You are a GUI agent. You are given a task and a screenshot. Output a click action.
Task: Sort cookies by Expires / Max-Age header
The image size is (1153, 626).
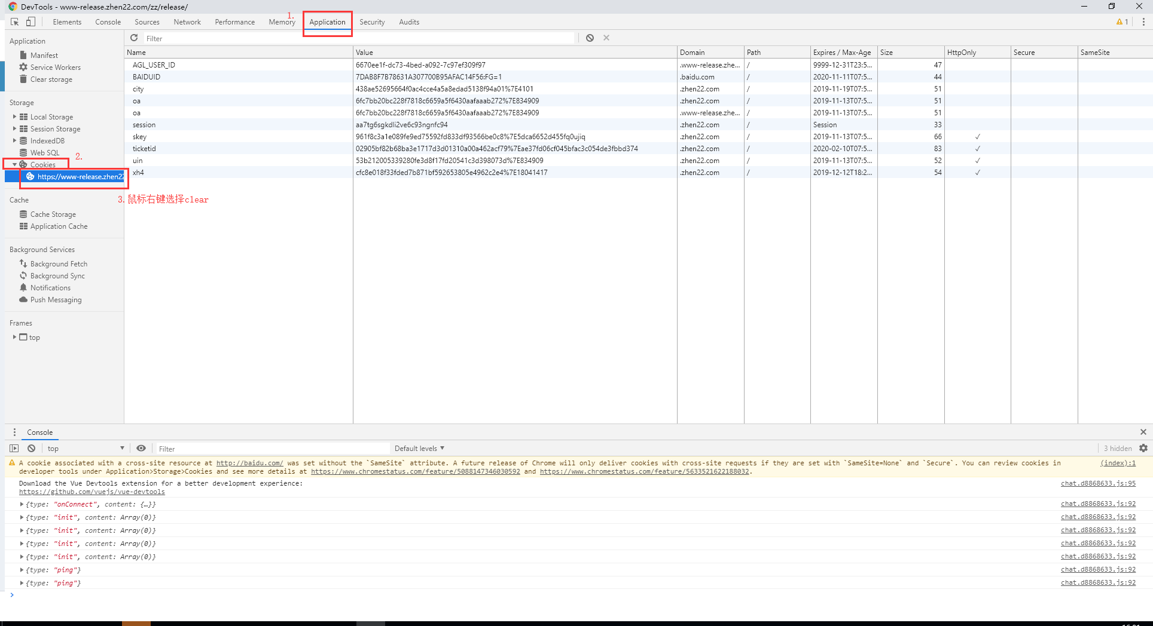tap(843, 52)
